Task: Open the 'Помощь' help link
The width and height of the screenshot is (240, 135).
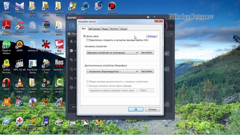Action: [151, 36]
